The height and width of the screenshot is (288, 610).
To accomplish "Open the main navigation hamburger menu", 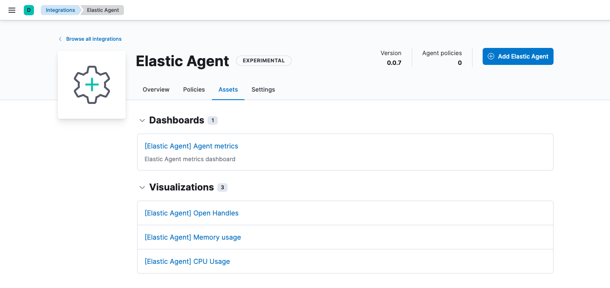I will [x=11, y=10].
